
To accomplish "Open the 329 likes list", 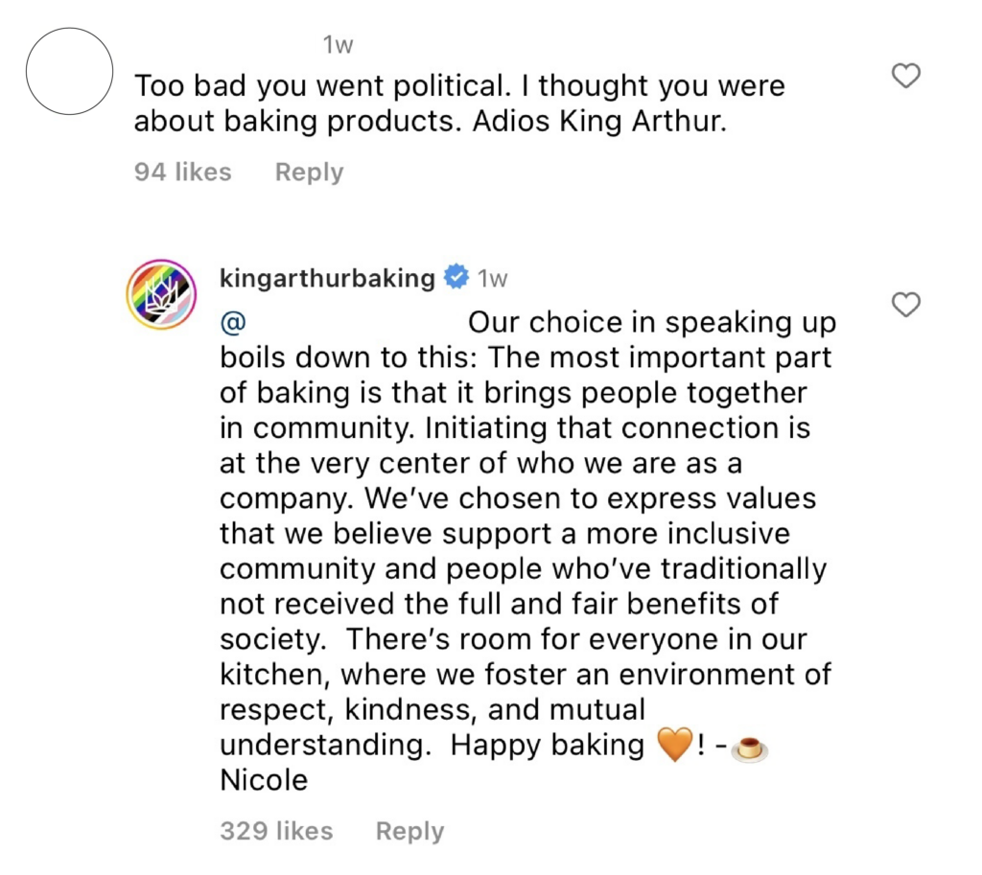I will click(x=276, y=831).
